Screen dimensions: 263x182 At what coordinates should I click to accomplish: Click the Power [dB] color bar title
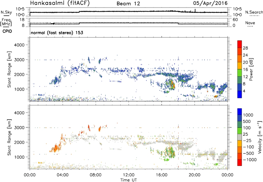pyautogui.click(x=251, y=69)
